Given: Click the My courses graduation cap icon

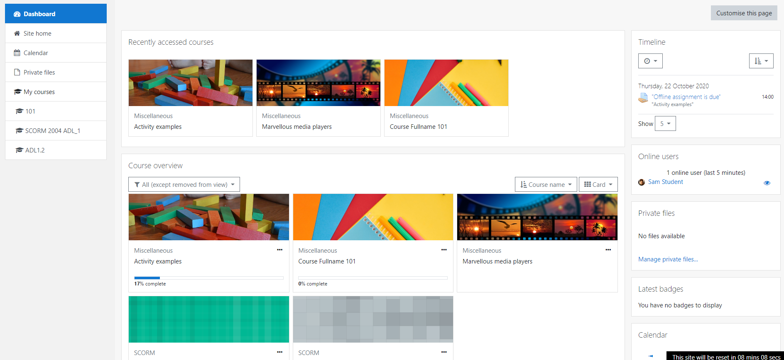Looking at the screenshot, I should point(17,92).
